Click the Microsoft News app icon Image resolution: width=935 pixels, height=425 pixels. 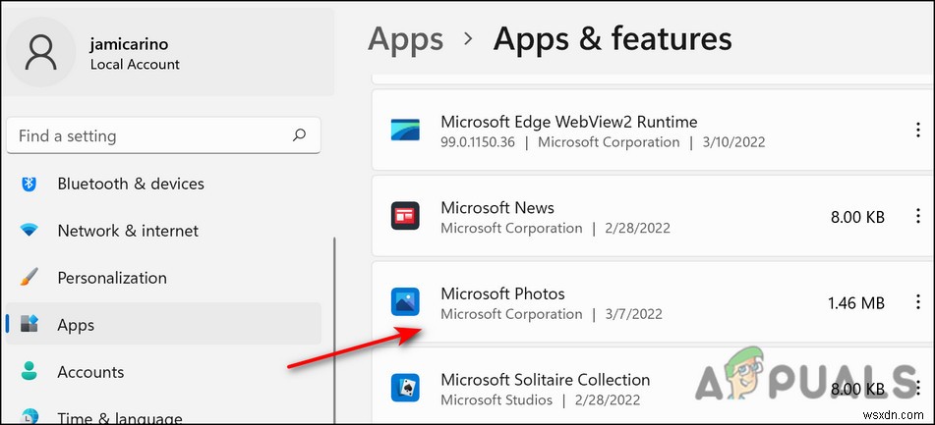pyautogui.click(x=405, y=217)
